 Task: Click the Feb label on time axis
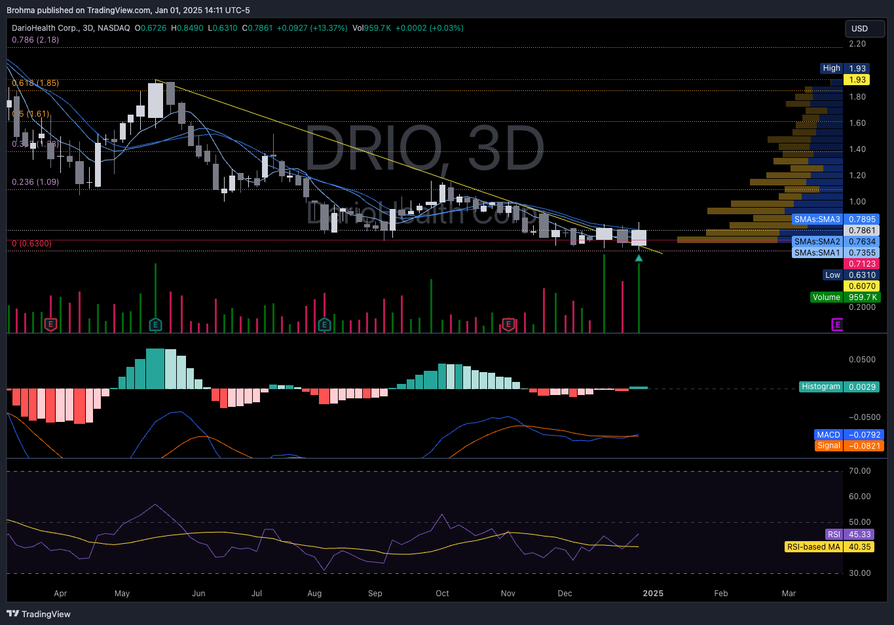pyautogui.click(x=721, y=594)
